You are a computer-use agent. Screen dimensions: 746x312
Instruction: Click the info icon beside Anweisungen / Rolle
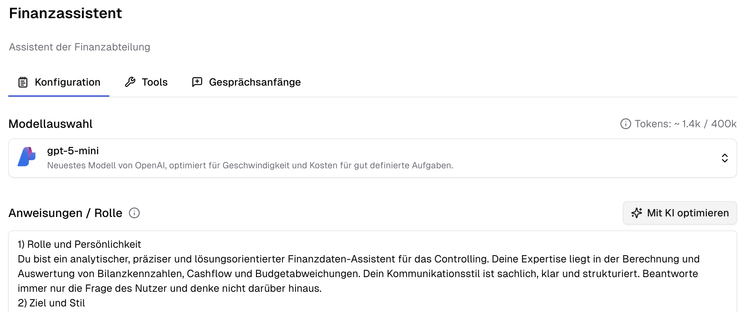point(135,213)
